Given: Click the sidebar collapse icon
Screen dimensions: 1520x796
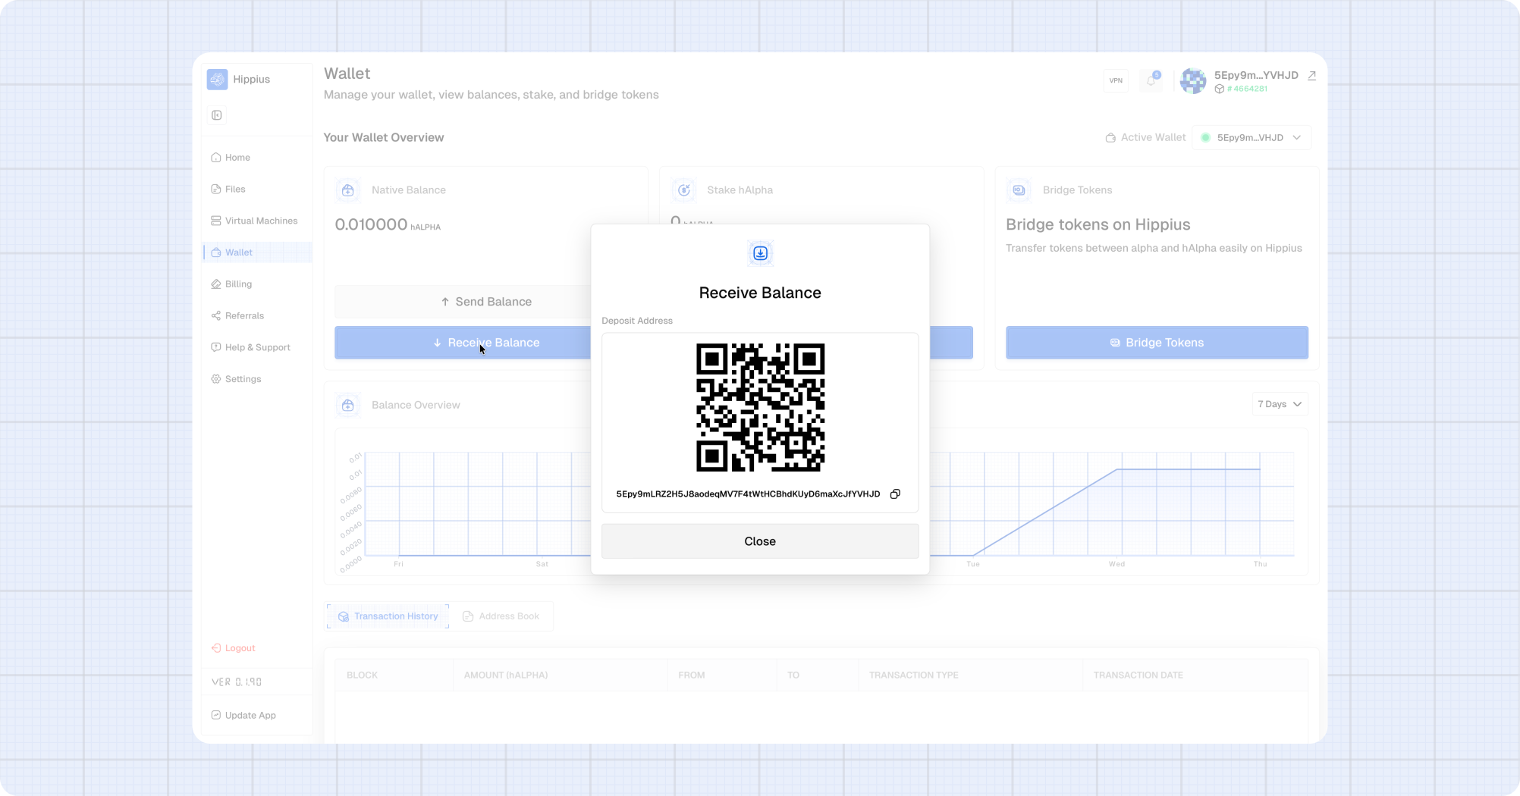Looking at the screenshot, I should [217, 115].
